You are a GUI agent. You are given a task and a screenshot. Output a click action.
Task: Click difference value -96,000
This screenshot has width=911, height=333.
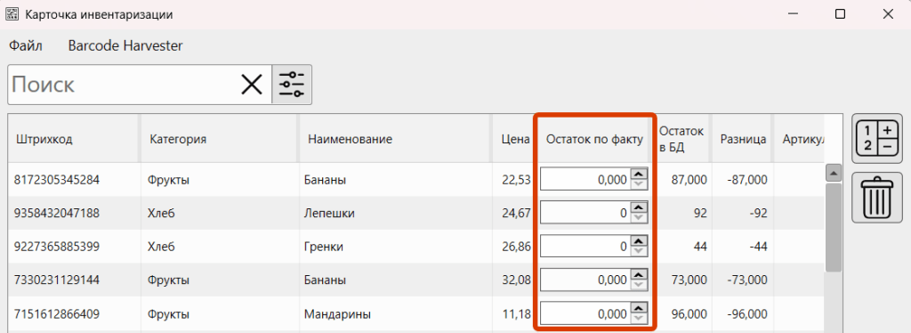[x=747, y=314]
